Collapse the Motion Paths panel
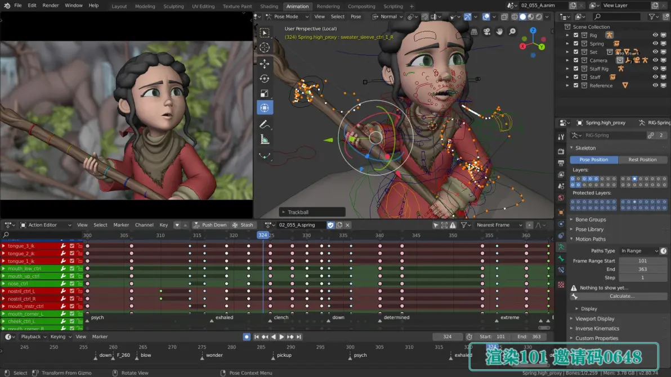This screenshot has width=671, height=377. (590, 239)
